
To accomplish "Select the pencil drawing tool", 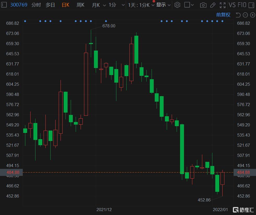I will click(213, 5).
